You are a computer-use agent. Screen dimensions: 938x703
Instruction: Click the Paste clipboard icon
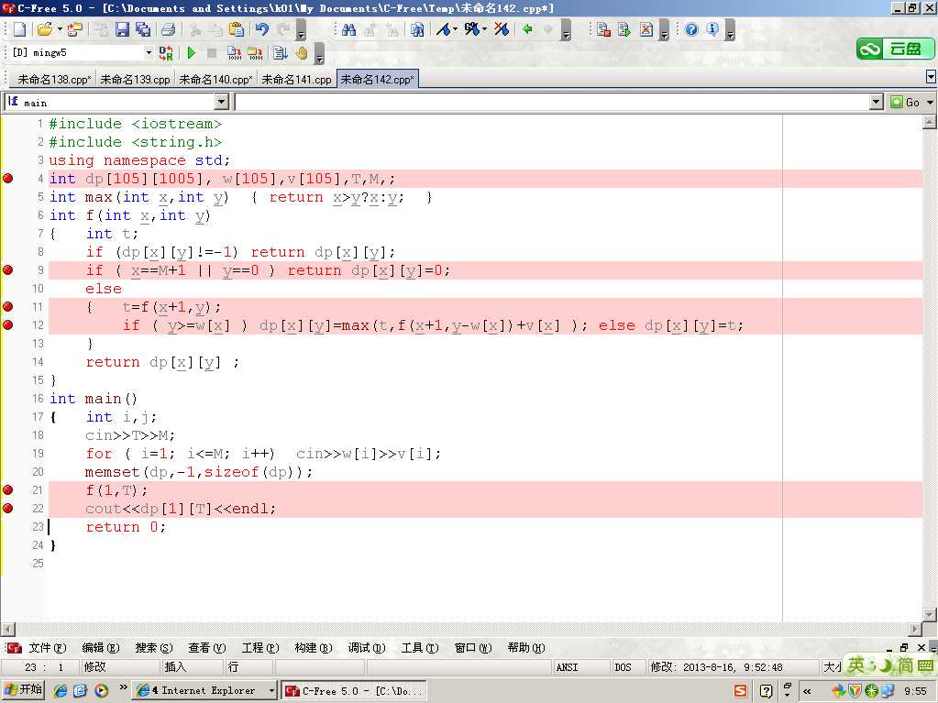[237, 29]
